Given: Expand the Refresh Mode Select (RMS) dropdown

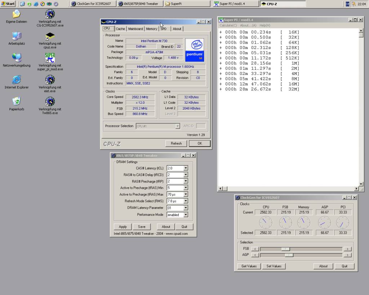Looking at the screenshot, I should [x=186, y=201].
